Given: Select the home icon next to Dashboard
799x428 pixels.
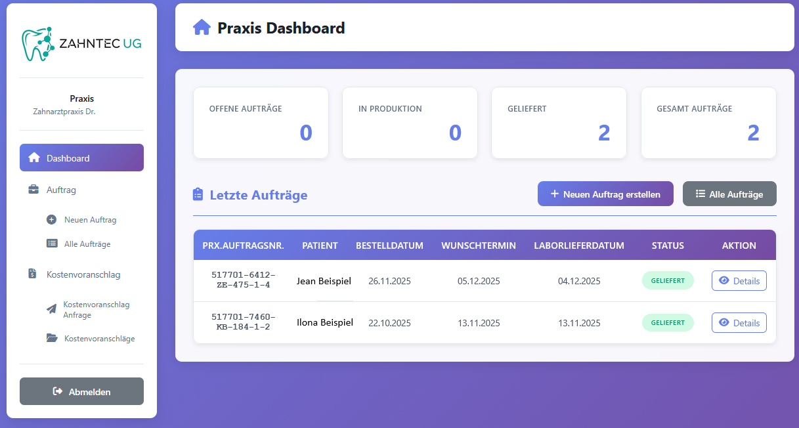Looking at the screenshot, I should tap(35, 158).
